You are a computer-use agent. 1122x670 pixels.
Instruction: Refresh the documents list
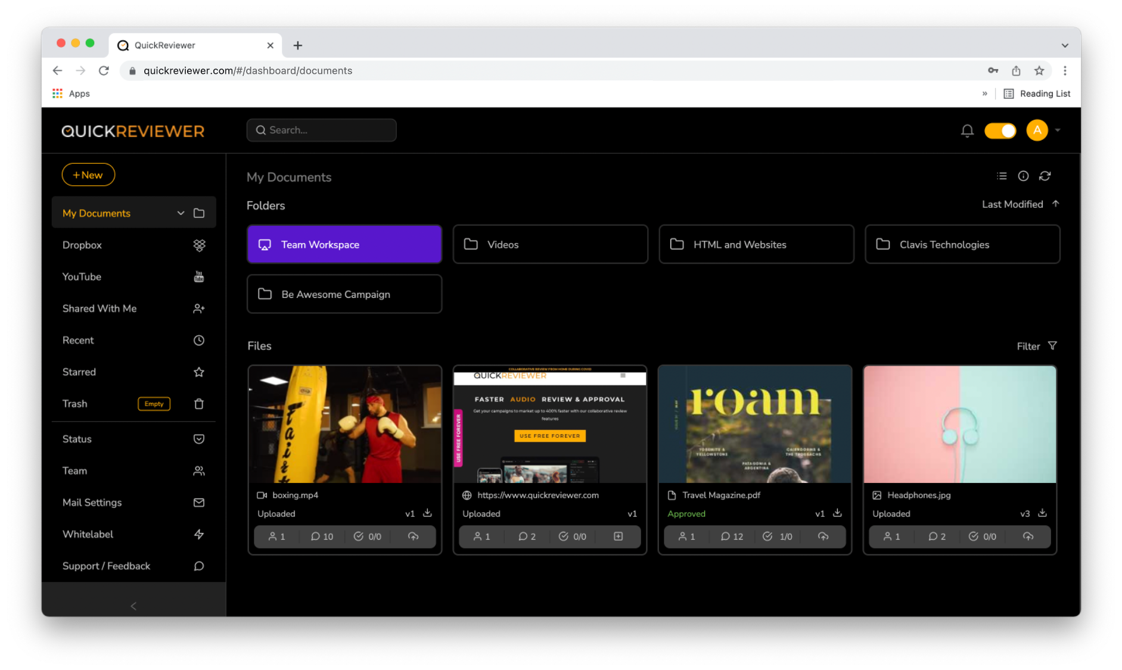coord(1045,176)
